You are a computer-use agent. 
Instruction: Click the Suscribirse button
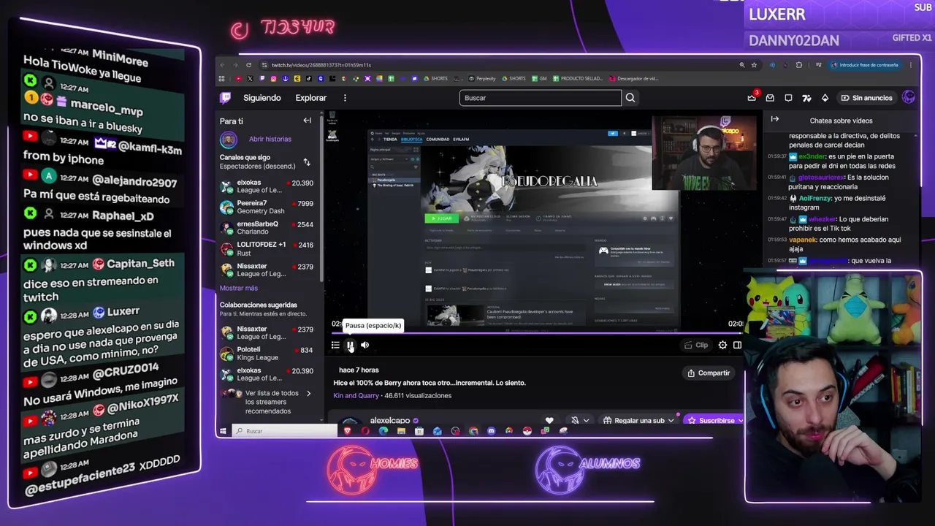(714, 421)
